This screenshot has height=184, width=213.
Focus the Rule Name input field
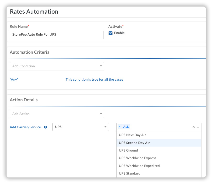[x=57, y=35]
